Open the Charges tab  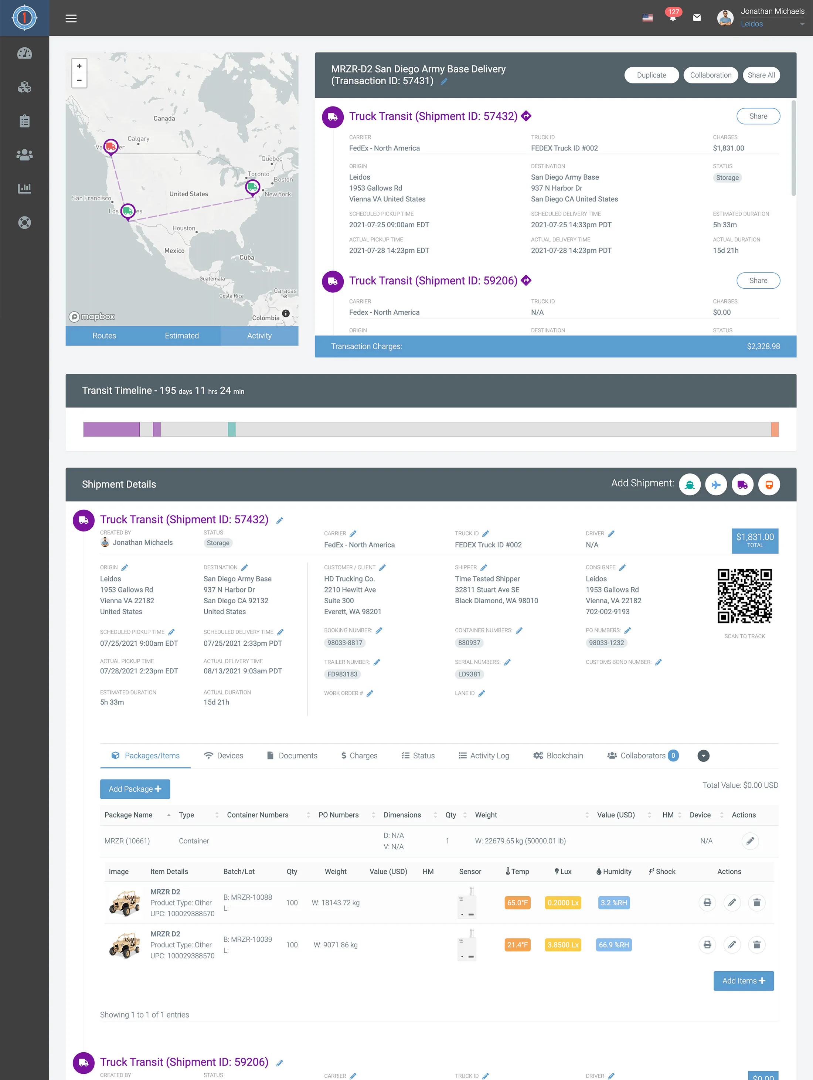click(359, 756)
